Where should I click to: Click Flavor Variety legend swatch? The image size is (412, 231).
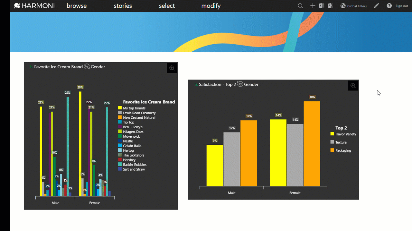(332, 134)
